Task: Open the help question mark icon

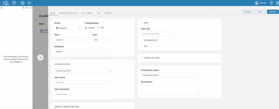Action: pyautogui.click(x=271, y=3)
